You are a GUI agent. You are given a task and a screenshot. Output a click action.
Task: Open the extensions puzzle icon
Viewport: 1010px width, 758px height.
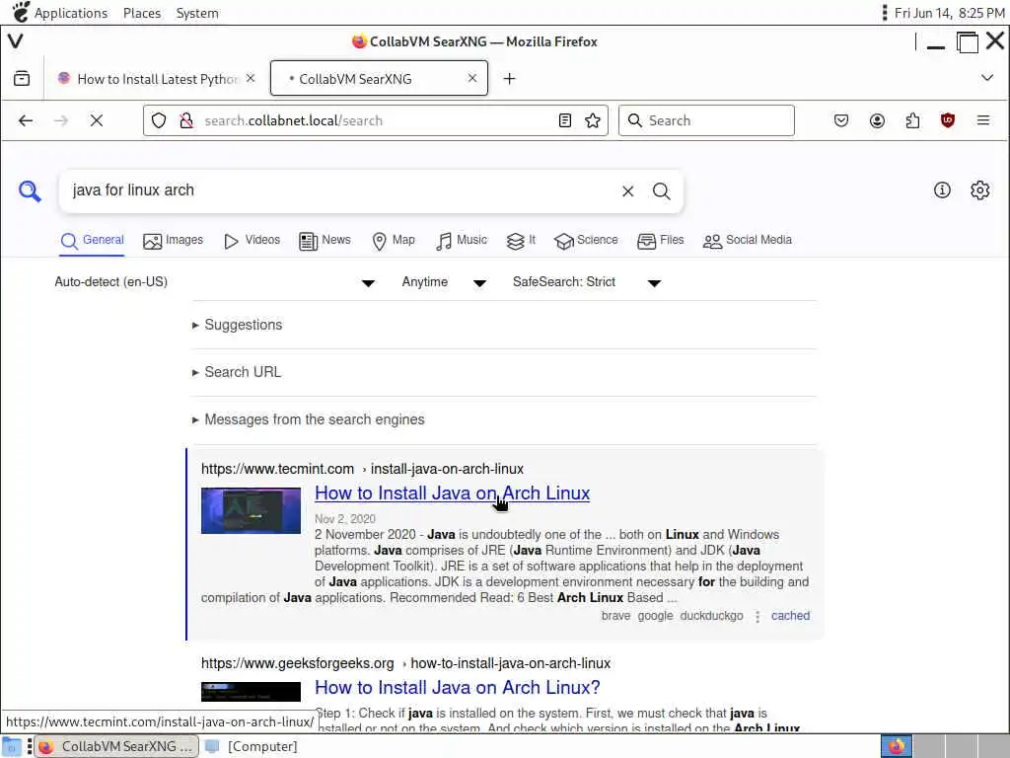(x=912, y=120)
